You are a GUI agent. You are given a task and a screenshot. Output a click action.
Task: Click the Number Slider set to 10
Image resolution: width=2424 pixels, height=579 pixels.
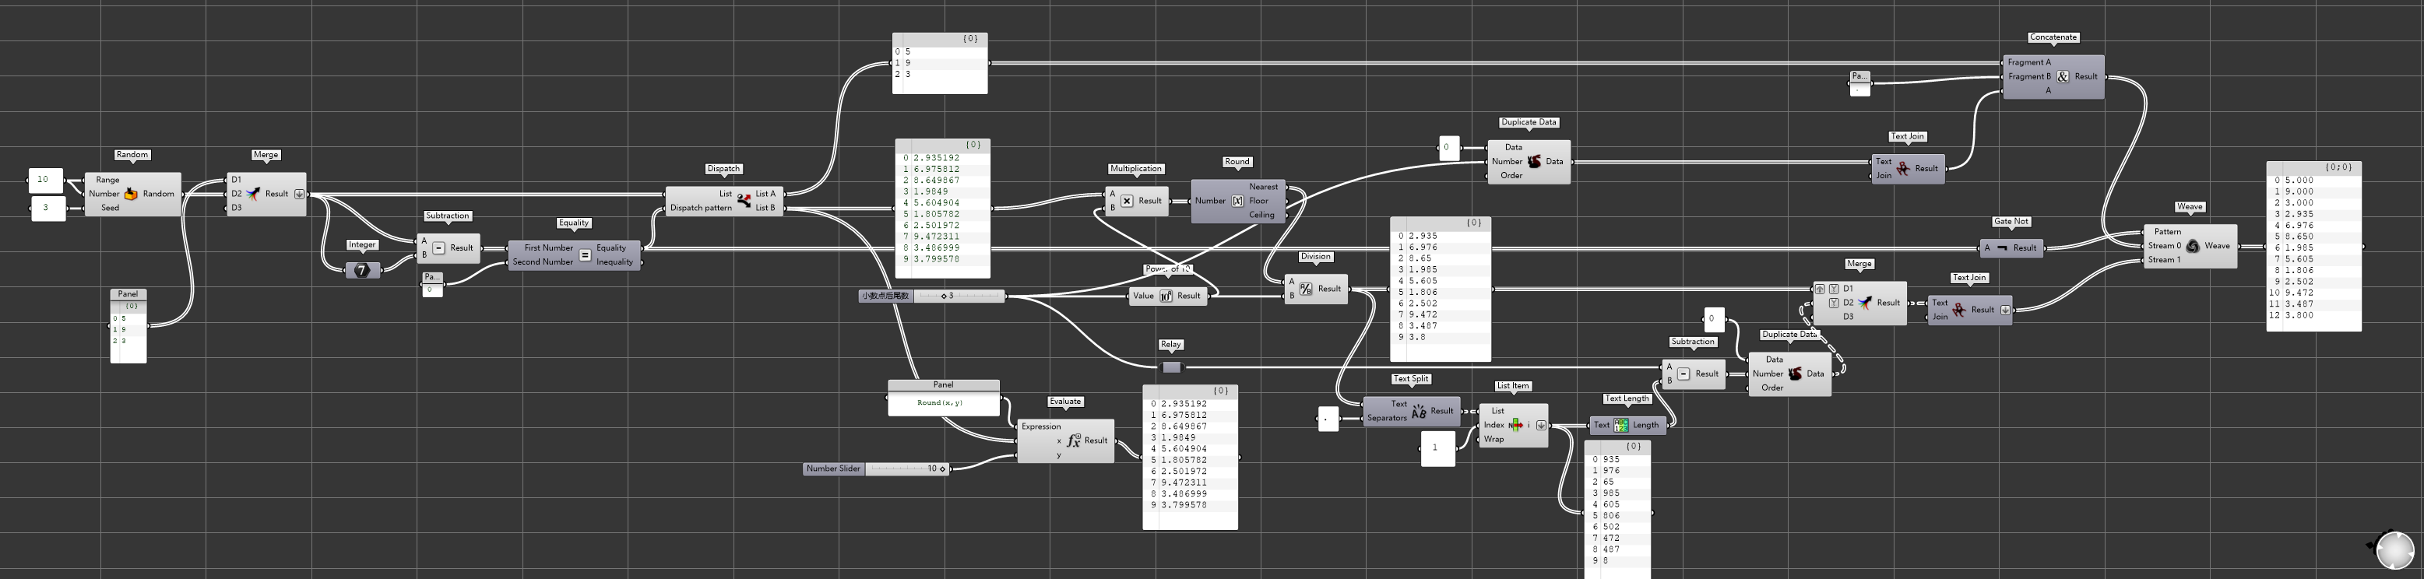tap(876, 468)
